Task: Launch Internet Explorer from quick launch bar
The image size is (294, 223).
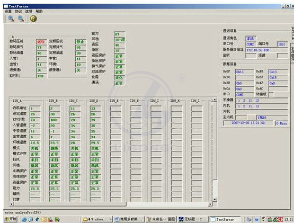Action: coord(24,219)
